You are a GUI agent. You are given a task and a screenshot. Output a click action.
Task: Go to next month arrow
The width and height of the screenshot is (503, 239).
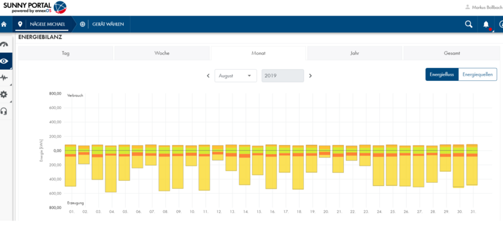tap(310, 76)
